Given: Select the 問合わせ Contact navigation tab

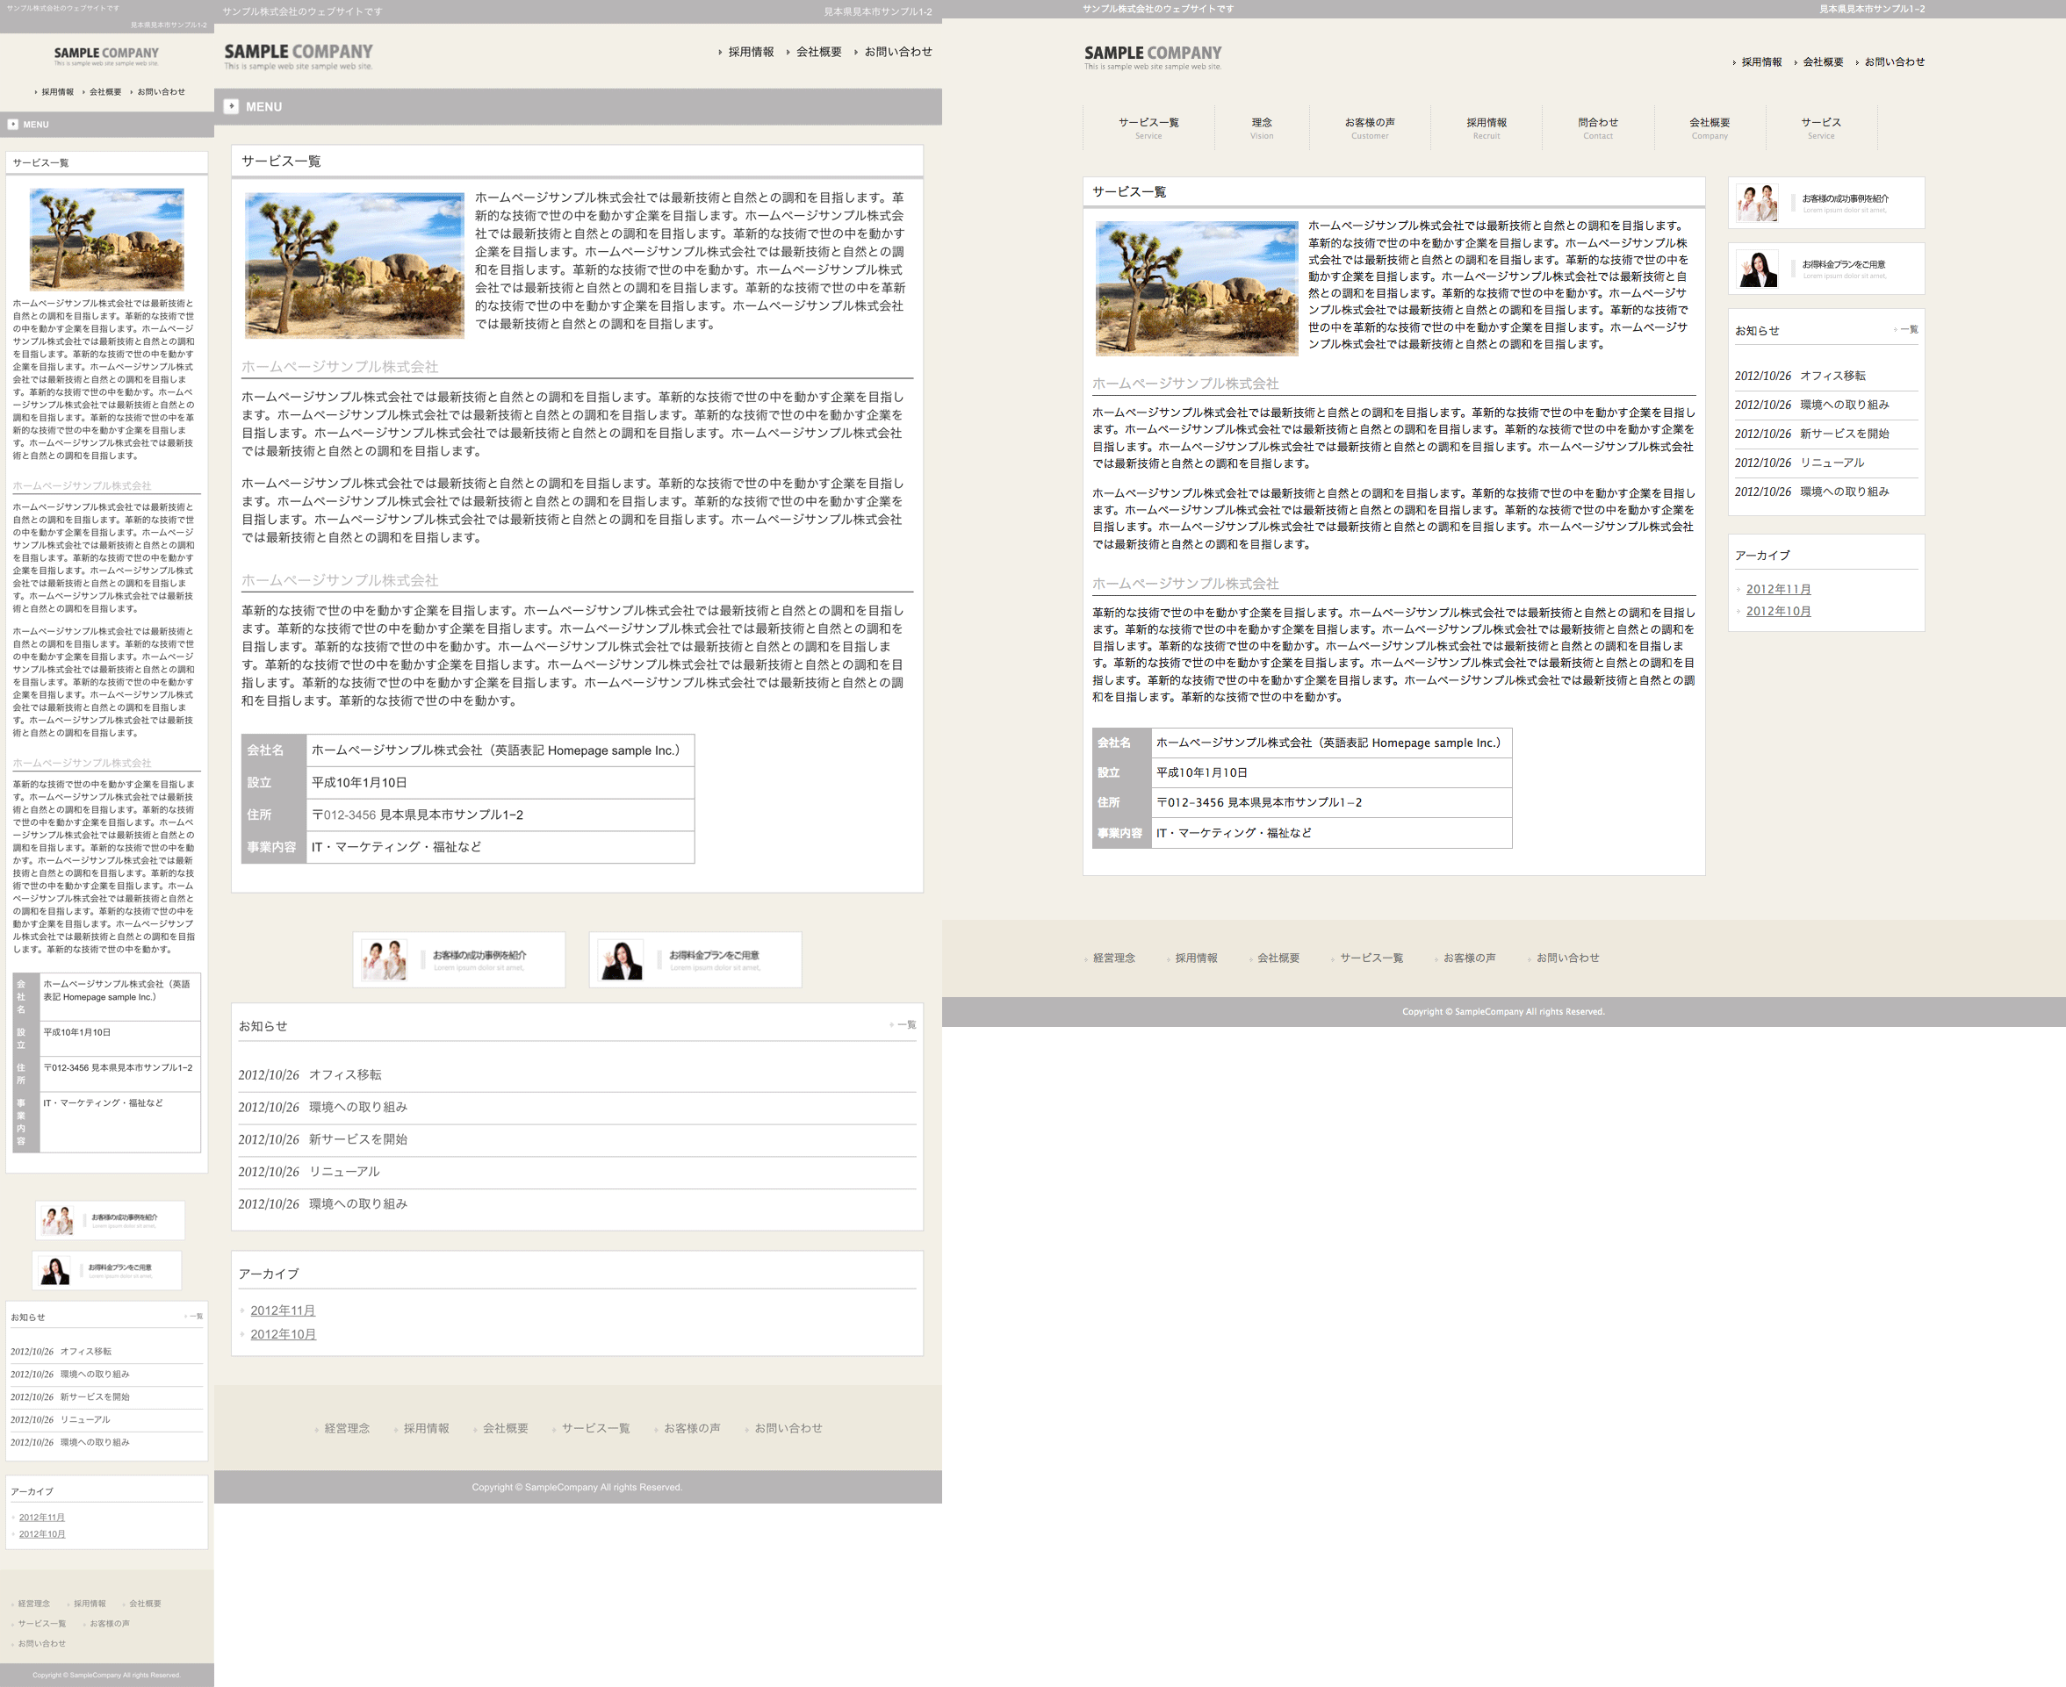Looking at the screenshot, I should tap(1597, 127).
